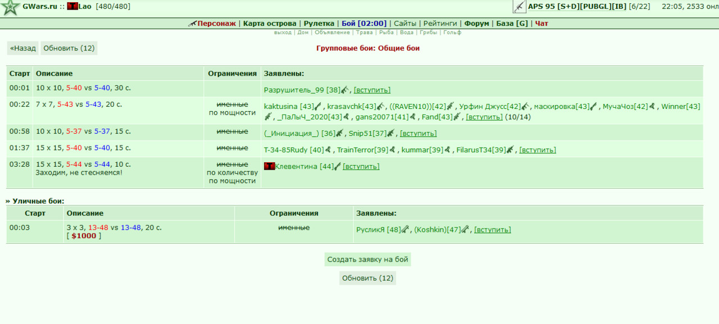Click the $1000 stake text
The width and height of the screenshot is (719, 324).
[x=84, y=236]
